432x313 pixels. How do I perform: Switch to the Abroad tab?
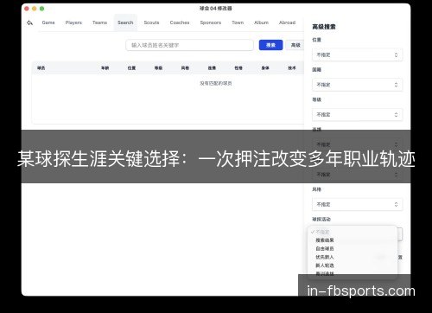(287, 22)
